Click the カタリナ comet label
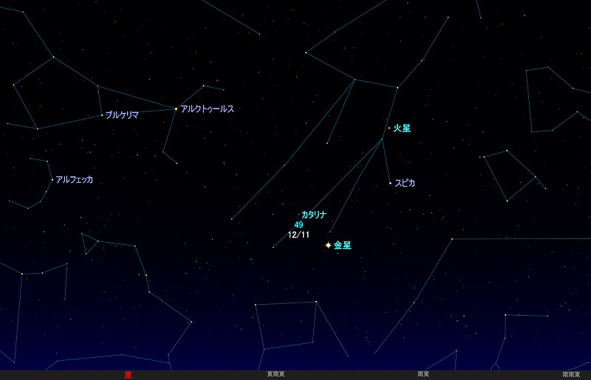Viewport: 591px width, 380px height. (x=314, y=215)
